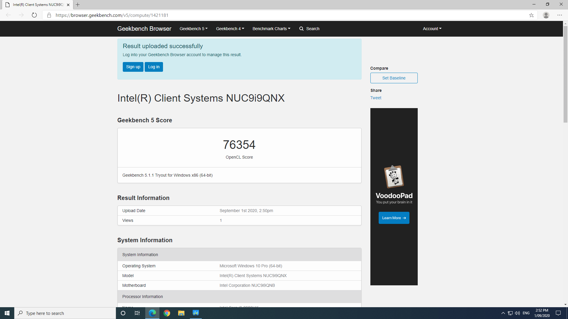Add page to favorites with star icon
The width and height of the screenshot is (568, 319).
tap(531, 15)
